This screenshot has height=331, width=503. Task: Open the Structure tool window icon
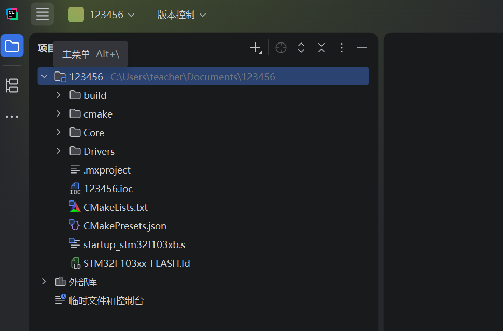pyautogui.click(x=12, y=85)
